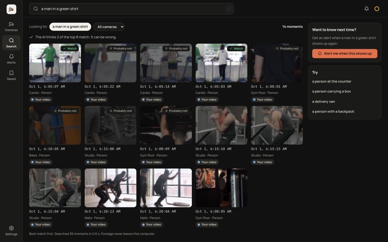Click the '14 moments' count text
Viewport: 388px width, 242px height.
pyautogui.click(x=292, y=27)
